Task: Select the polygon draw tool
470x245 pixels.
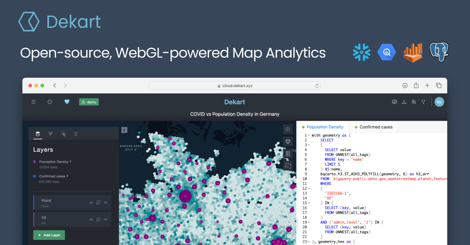Action: [287, 165]
